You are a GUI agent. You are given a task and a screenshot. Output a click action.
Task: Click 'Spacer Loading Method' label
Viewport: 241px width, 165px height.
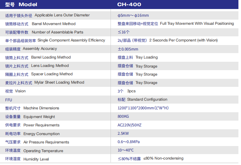point(52,74)
